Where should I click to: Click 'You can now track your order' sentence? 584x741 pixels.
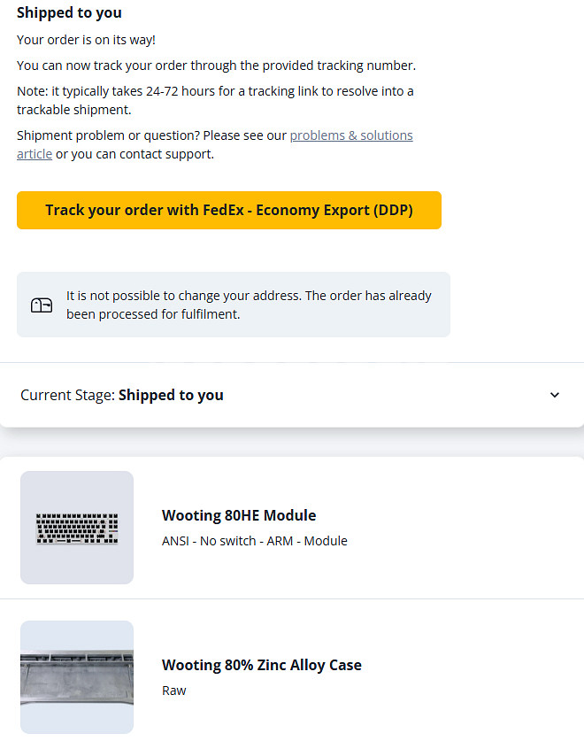pos(216,66)
